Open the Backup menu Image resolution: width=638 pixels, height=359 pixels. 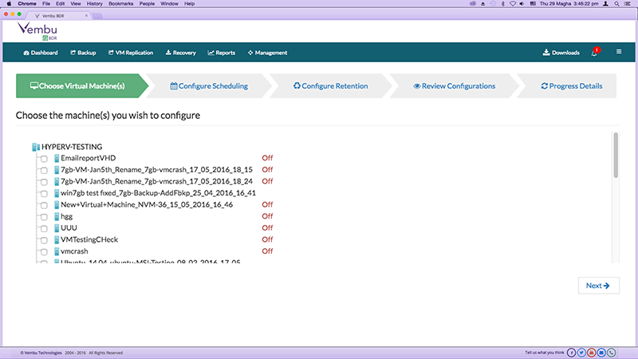83,53
